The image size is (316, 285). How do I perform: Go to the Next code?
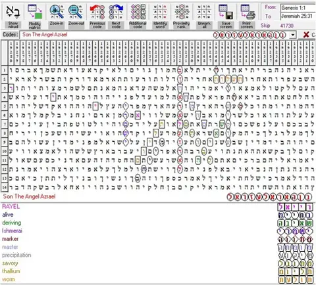coord(116,16)
